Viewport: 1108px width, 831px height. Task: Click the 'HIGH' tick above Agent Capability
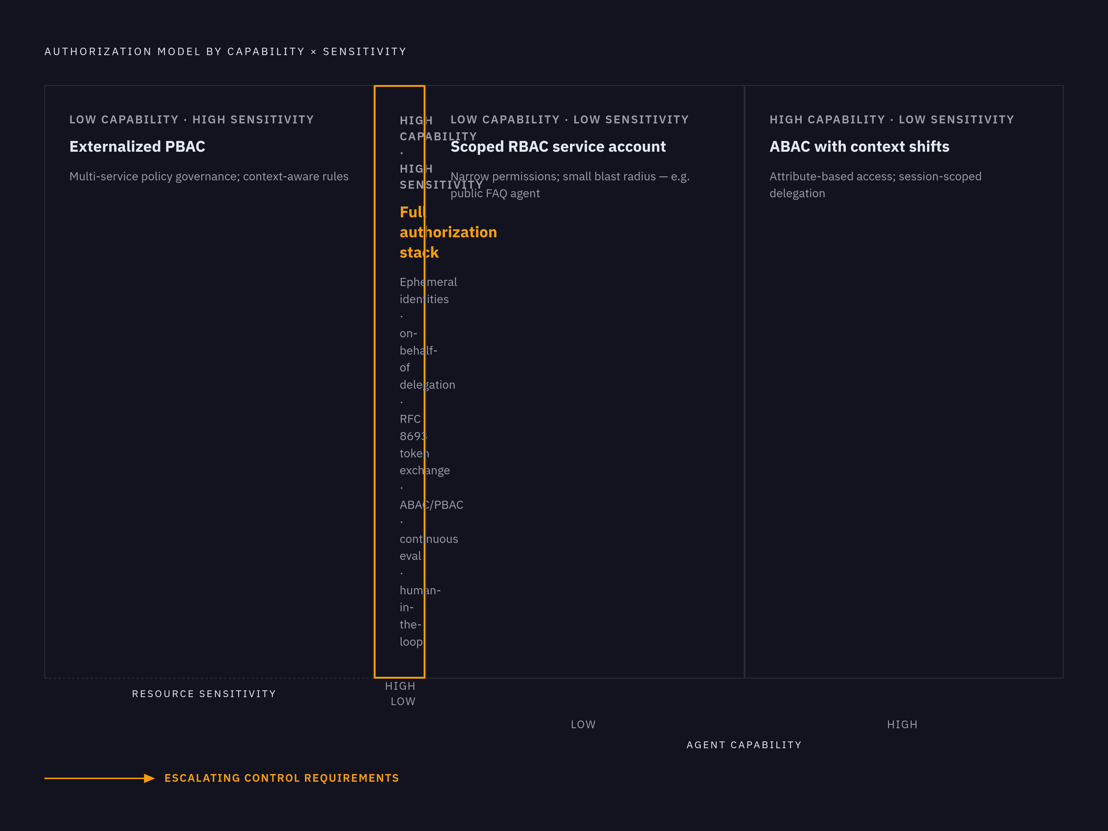click(x=902, y=724)
